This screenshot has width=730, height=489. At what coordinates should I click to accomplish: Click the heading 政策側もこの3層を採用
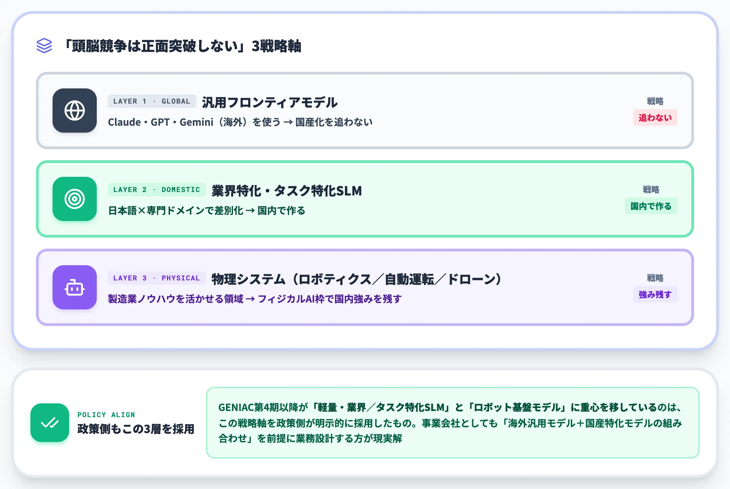tap(136, 429)
